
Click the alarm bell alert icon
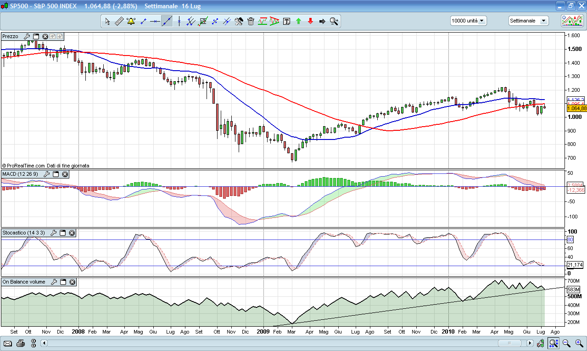coord(131,21)
